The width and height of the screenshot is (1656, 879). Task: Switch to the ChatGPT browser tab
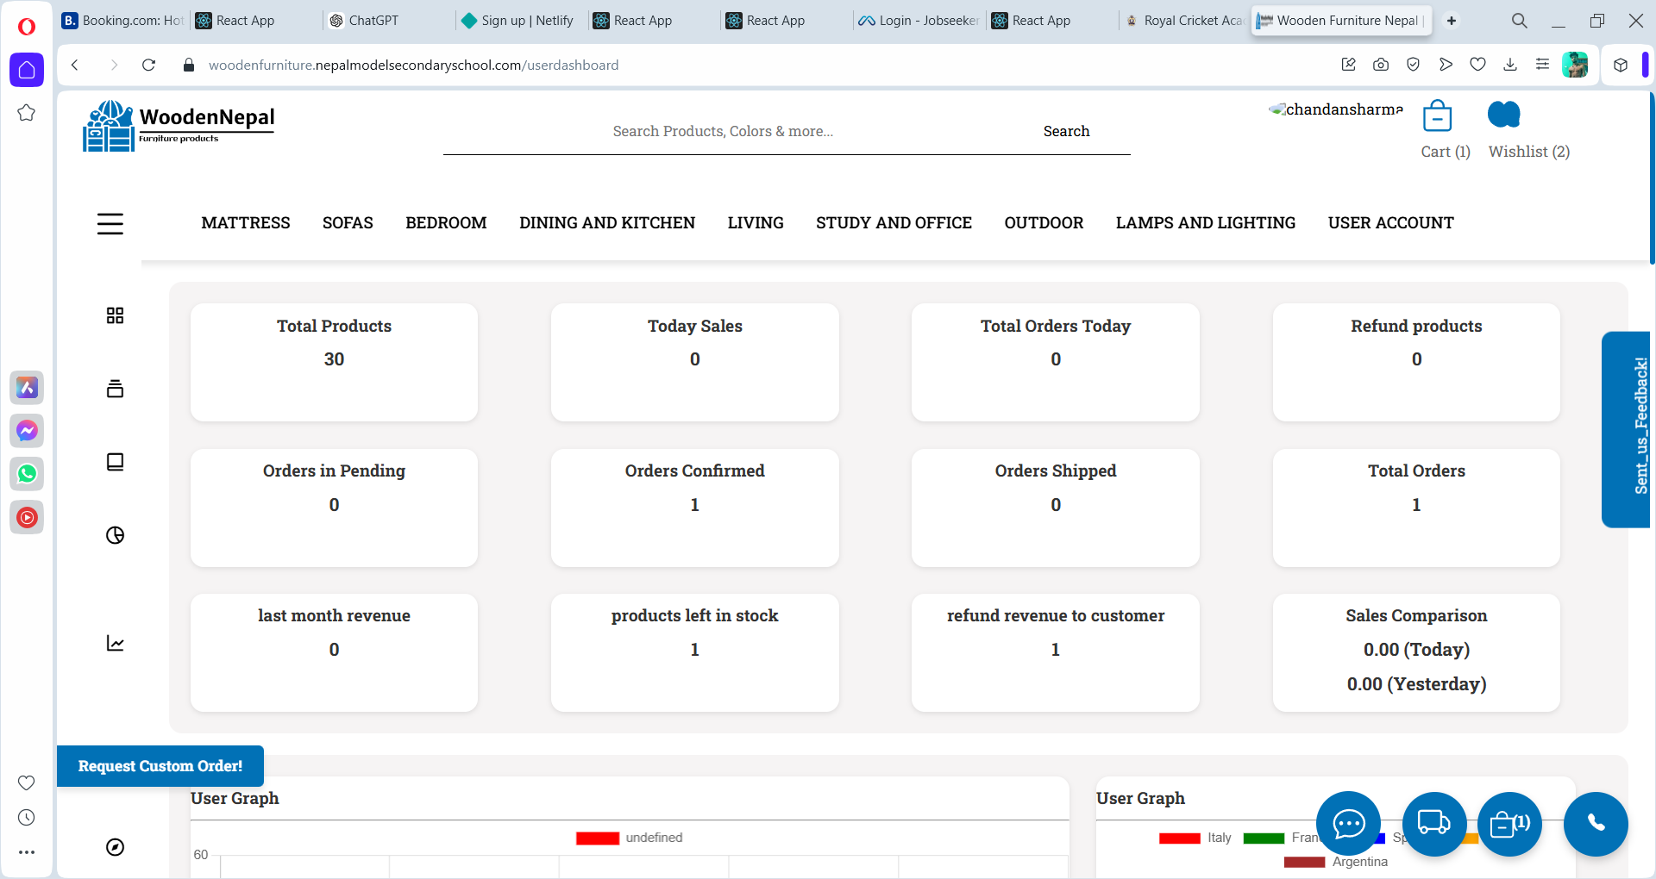pos(373,21)
